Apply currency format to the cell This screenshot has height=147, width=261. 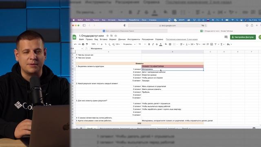(102, 45)
